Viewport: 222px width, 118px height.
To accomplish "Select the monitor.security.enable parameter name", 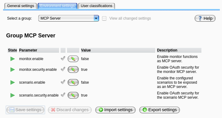I will (38, 70).
